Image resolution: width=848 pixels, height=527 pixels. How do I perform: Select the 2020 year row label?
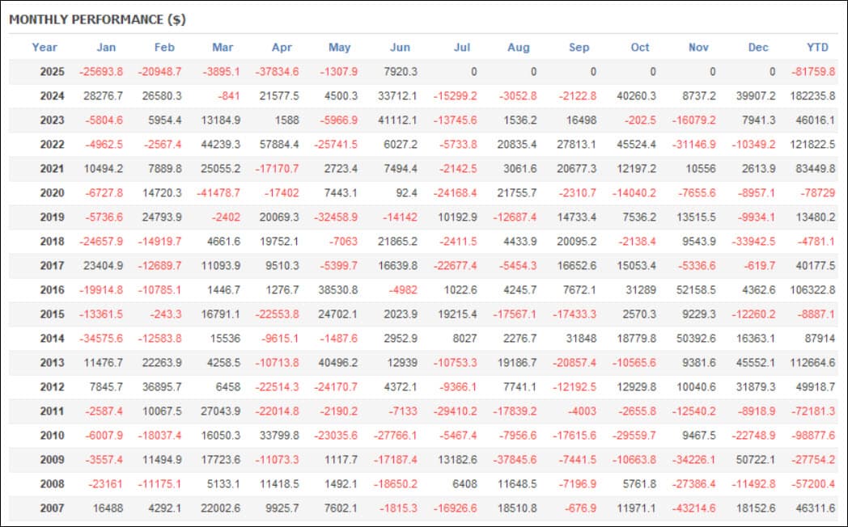tap(52, 193)
